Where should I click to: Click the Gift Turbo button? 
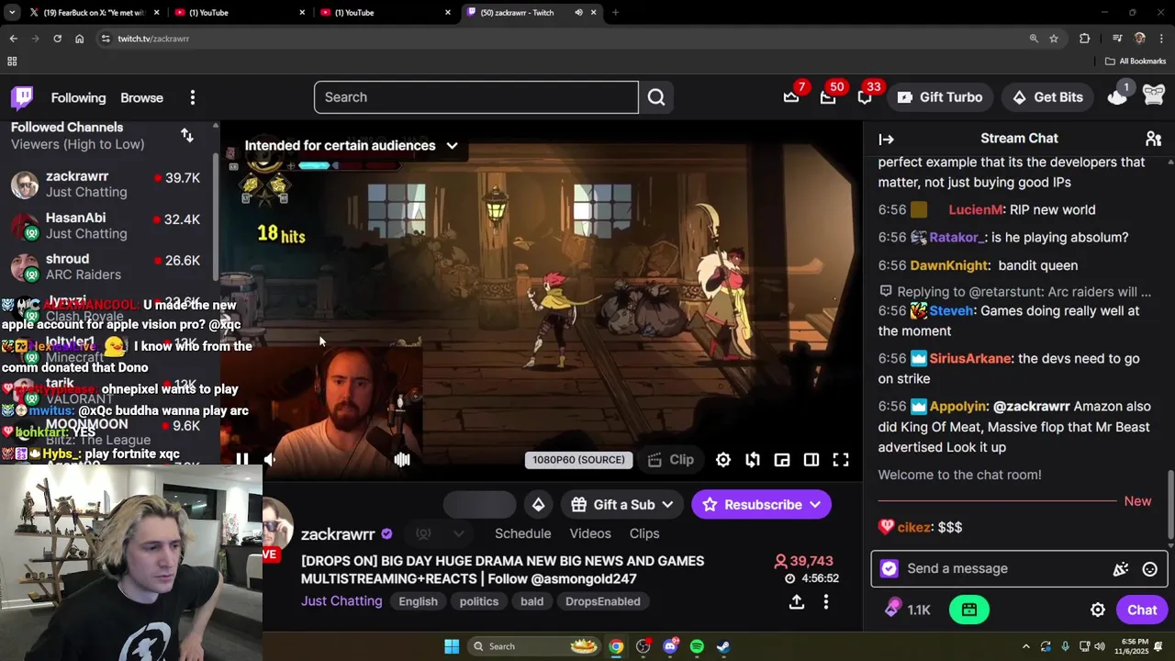tap(940, 97)
